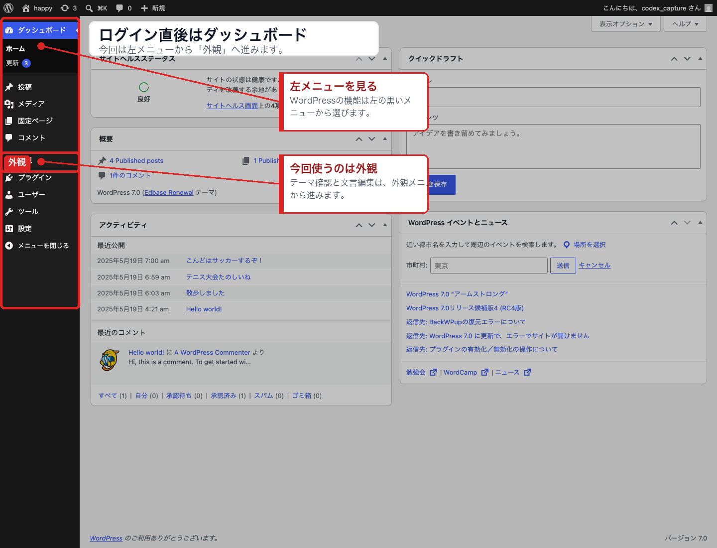Screen dimensions: 717x548
Task: Open 4 Published posts link
Action: tap(136, 161)
